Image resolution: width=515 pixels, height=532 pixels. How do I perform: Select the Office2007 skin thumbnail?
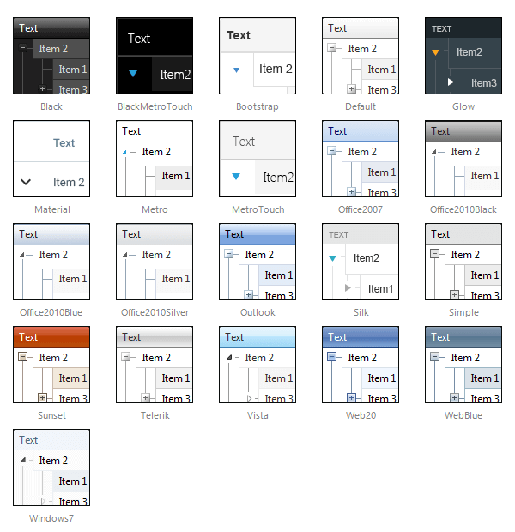[360, 159]
